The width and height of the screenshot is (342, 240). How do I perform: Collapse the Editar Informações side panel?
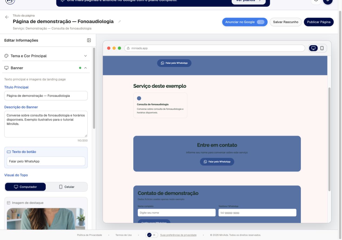point(89,40)
